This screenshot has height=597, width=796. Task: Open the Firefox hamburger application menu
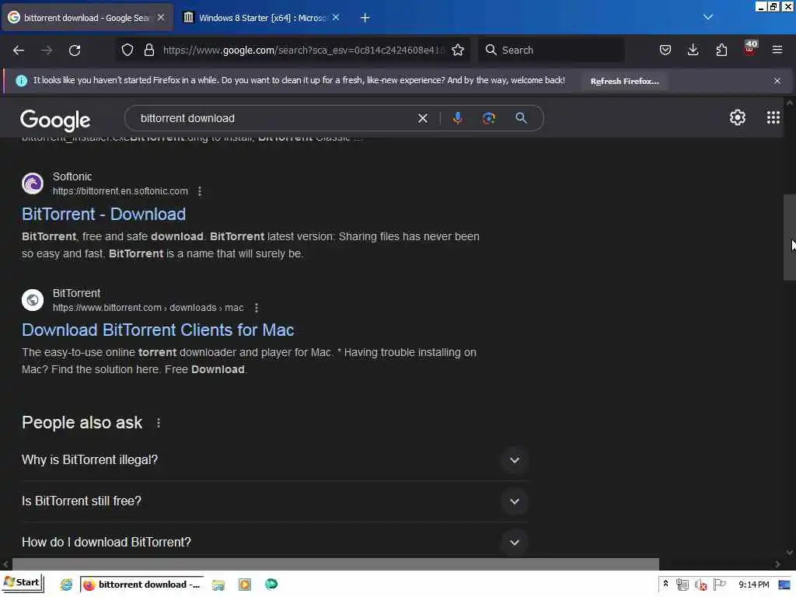(x=777, y=50)
